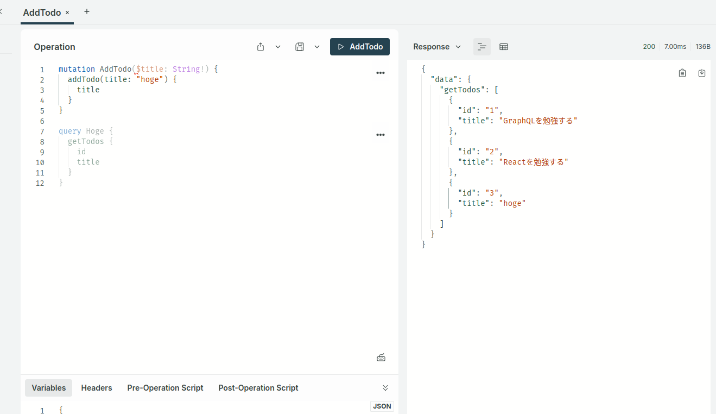Viewport: 716px width, 414px height.
Task: Open the Response dropdown
Action: pyautogui.click(x=437, y=47)
